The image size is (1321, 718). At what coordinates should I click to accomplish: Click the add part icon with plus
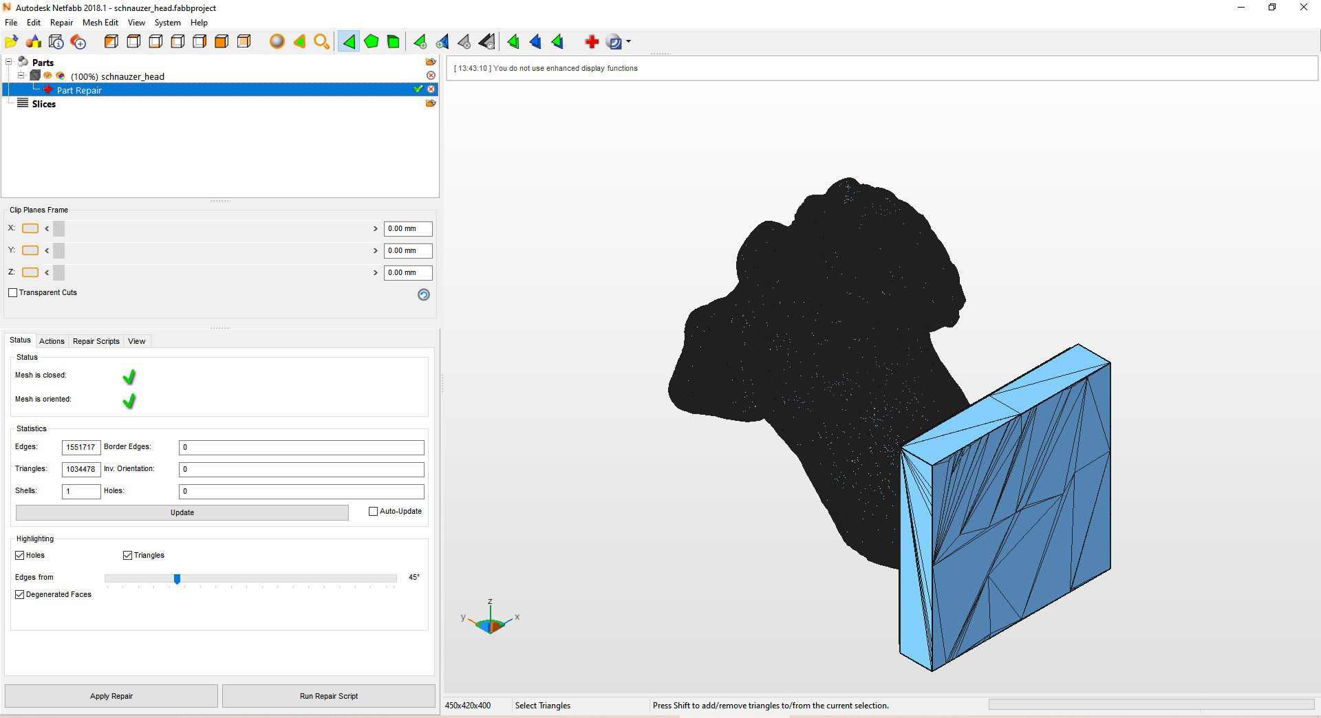pyautogui.click(x=78, y=42)
